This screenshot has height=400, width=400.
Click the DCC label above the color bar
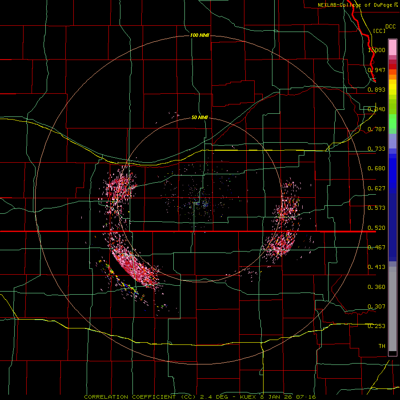[x=390, y=27]
